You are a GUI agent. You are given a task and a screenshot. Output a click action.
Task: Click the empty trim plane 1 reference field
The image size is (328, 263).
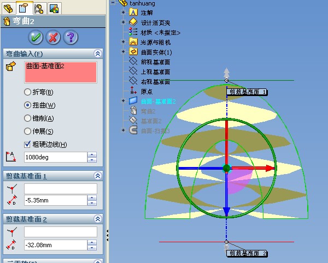pyautogui.click(x=61, y=189)
